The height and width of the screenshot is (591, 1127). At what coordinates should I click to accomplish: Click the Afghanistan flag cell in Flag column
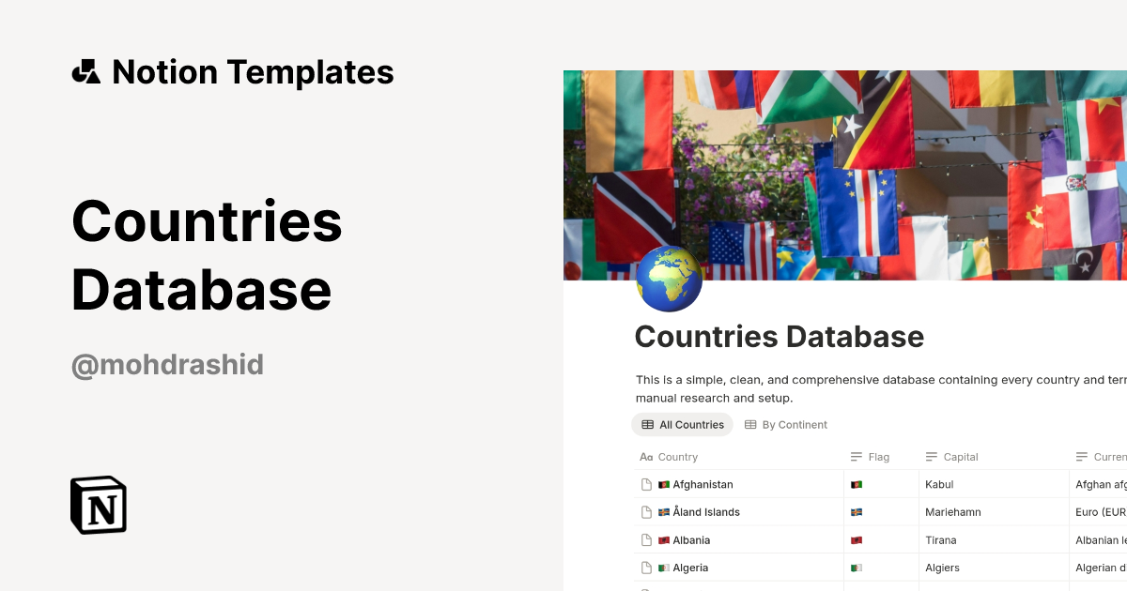pyautogui.click(x=880, y=485)
